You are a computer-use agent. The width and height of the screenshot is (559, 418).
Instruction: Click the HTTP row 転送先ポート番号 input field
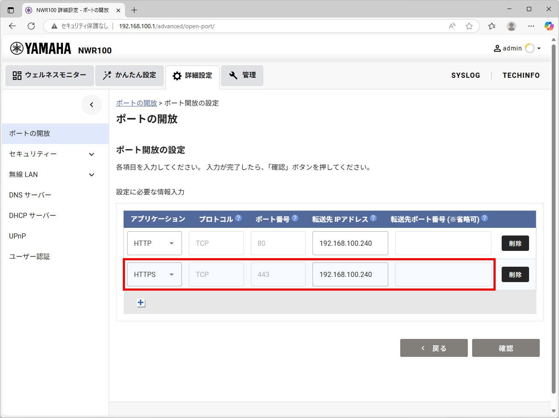(443, 243)
